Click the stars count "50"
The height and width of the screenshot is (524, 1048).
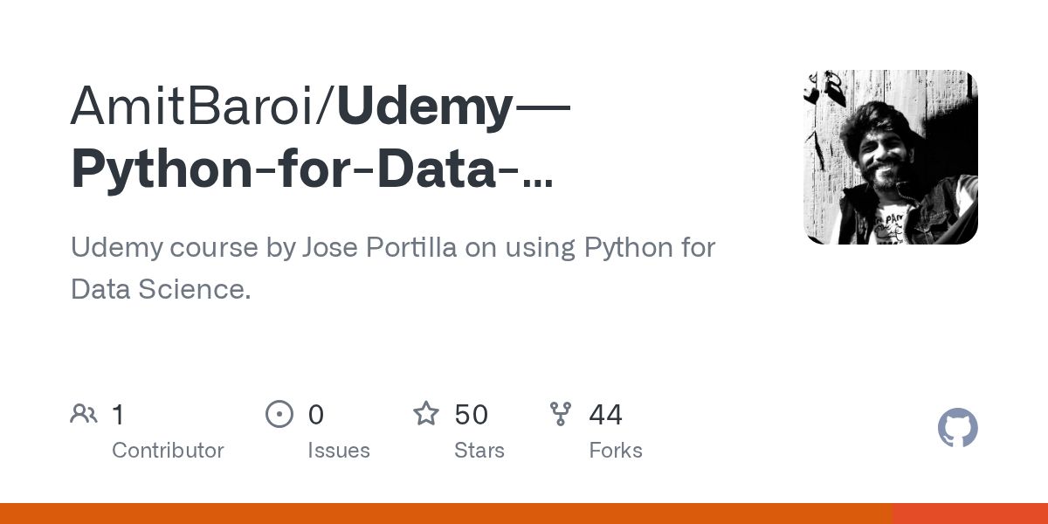pyautogui.click(x=472, y=414)
